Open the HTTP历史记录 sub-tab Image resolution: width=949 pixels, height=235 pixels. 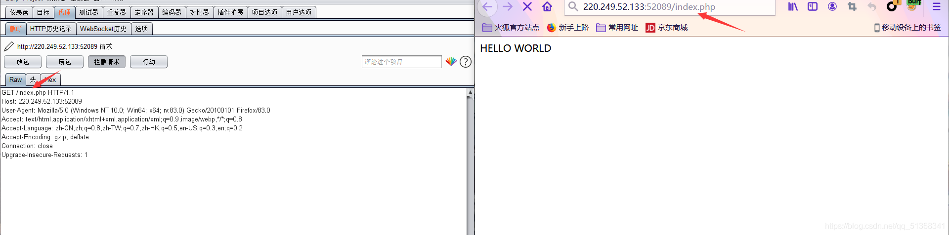51,29
